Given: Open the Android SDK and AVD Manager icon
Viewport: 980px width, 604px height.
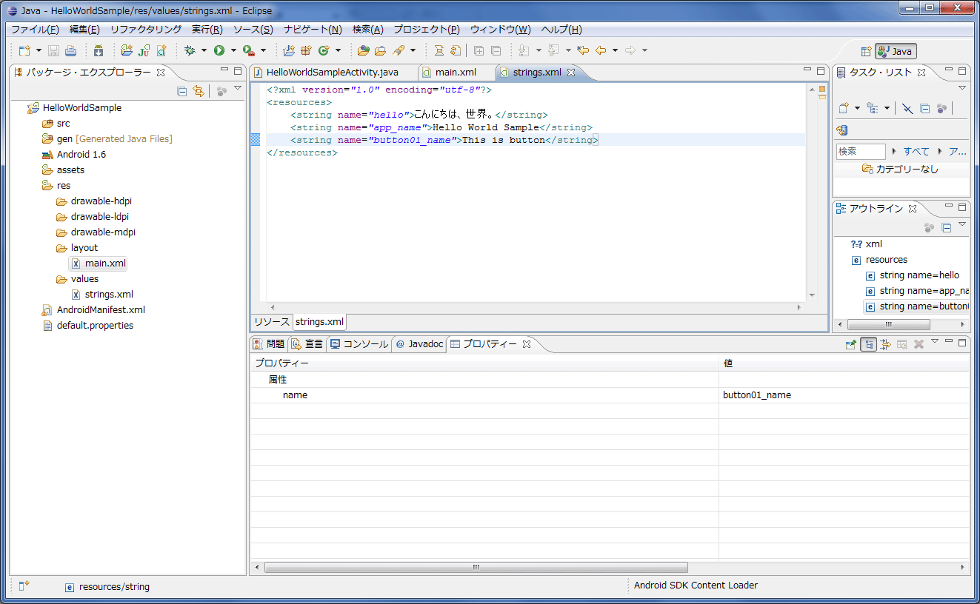Looking at the screenshot, I should 99,50.
